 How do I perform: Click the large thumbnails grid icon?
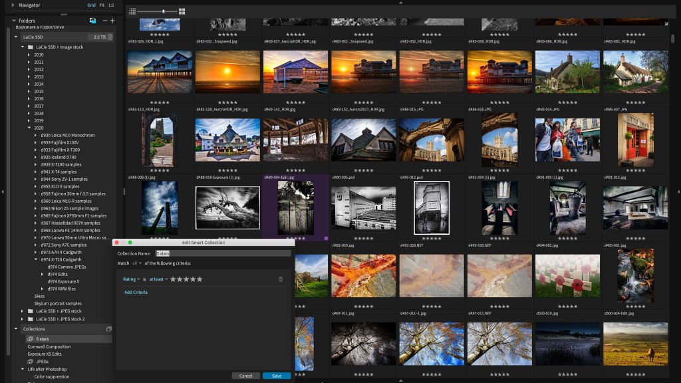[x=182, y=11]
